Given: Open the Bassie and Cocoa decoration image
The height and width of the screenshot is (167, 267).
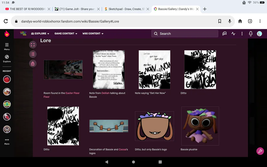Looking at the screenshot, I should [109, 126].
